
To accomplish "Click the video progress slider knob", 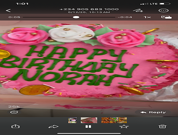I will pyautogui.click(x=76, y=17).
